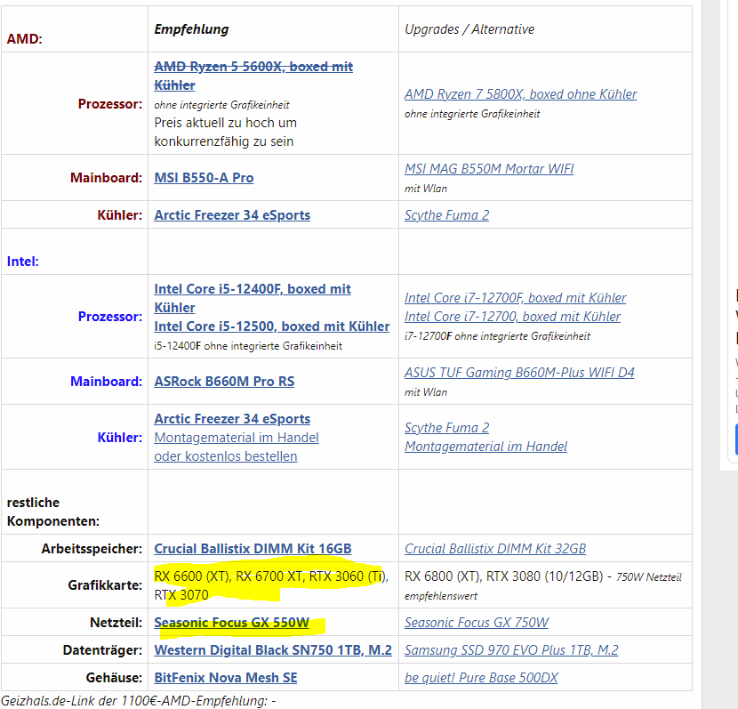Click the Grafikkarte: row label
The width and height of the screenshot is (738, 709).
point(105,585)
